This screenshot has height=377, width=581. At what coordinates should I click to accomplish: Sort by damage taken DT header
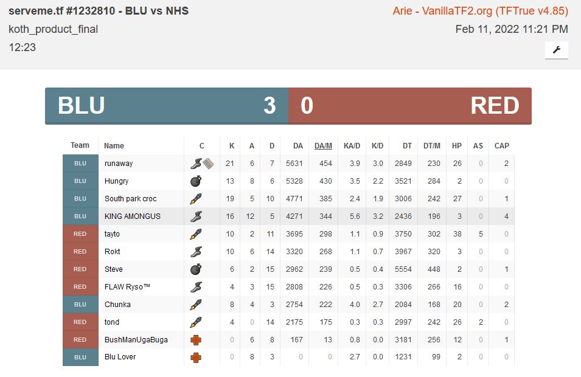point(407,145)
